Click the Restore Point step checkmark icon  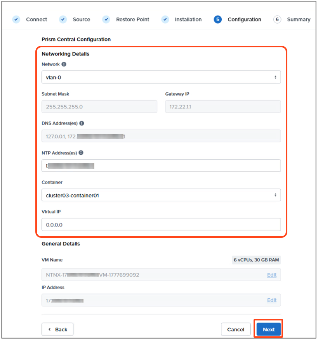[106, 19]
